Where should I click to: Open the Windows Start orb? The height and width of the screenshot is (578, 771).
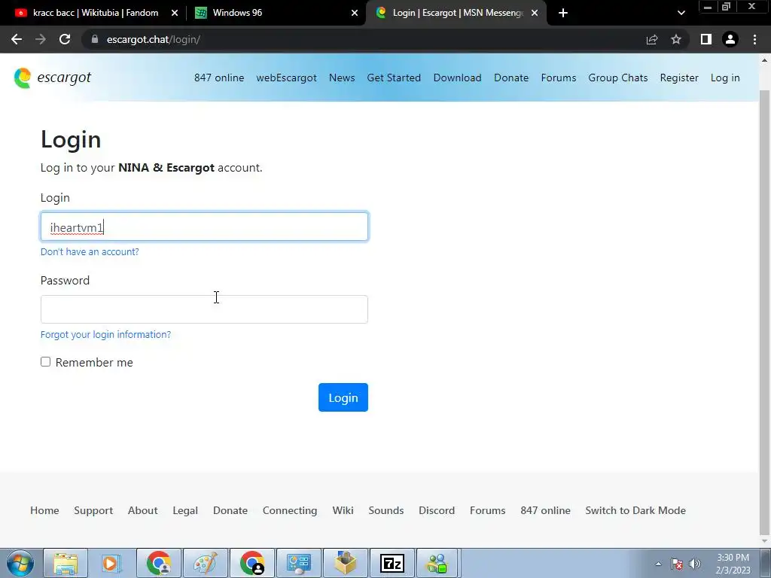coord(20,563)
